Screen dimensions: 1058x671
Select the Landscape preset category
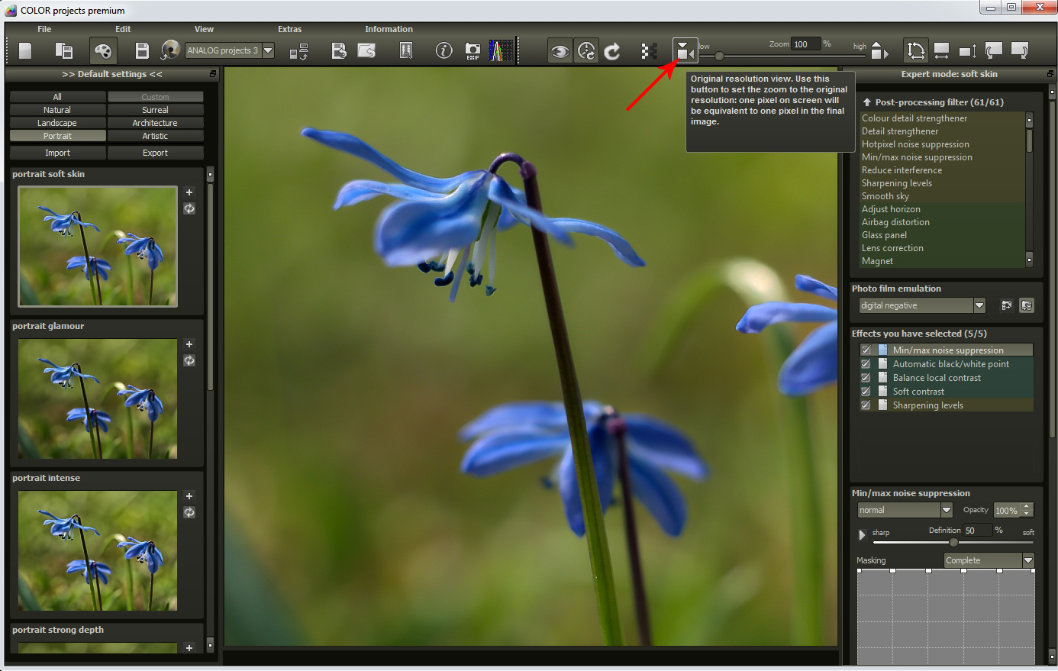click(x=57, y=123)
